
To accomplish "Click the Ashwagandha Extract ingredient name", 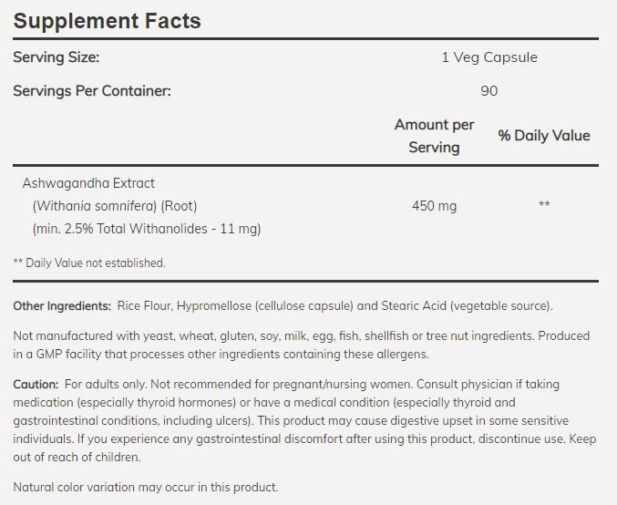I will (87, 183).
